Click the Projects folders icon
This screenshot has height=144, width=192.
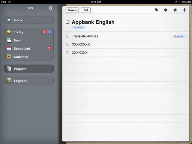tap(9, 69)
